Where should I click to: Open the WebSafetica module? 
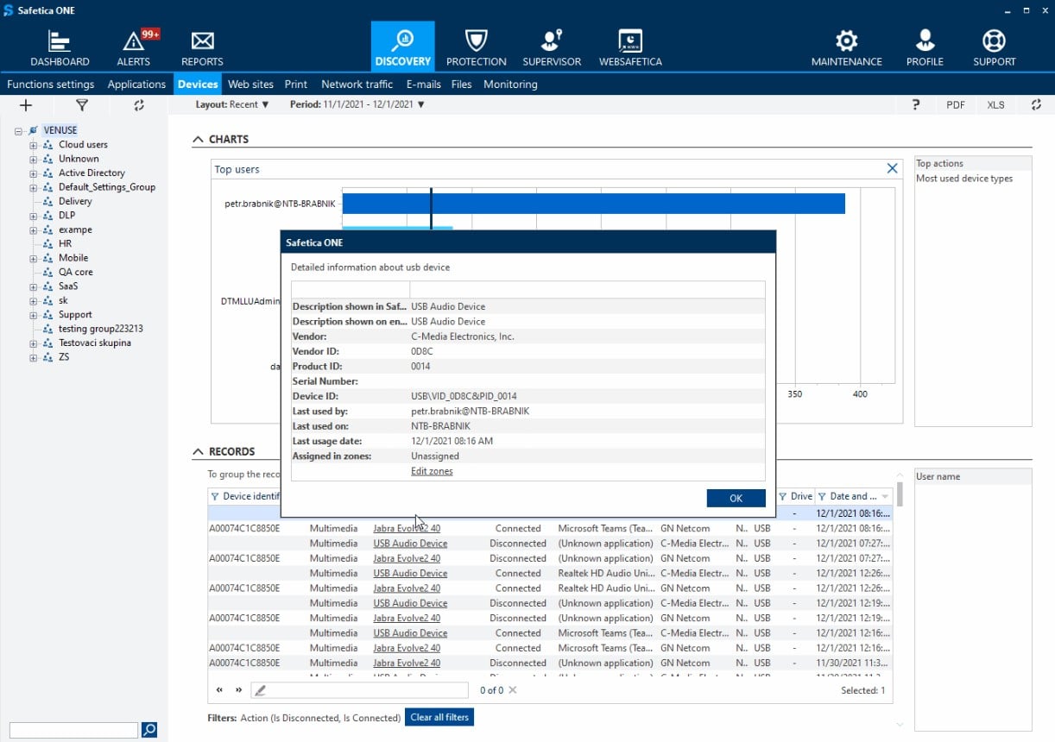pyautogui.click(x=630, y=48)
